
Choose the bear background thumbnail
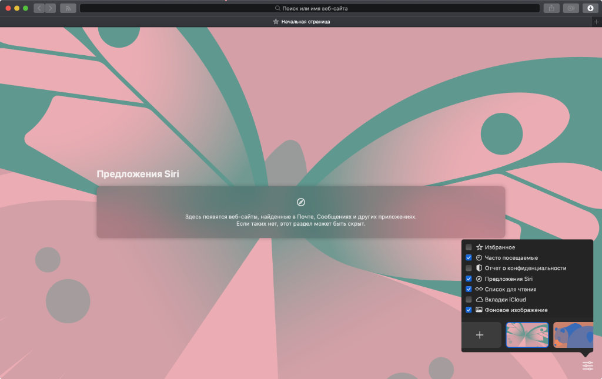click(573, 335)
